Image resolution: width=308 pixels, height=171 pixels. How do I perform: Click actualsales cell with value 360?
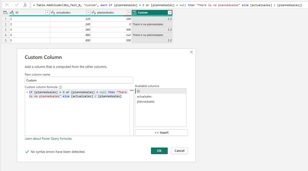point(70,30)
